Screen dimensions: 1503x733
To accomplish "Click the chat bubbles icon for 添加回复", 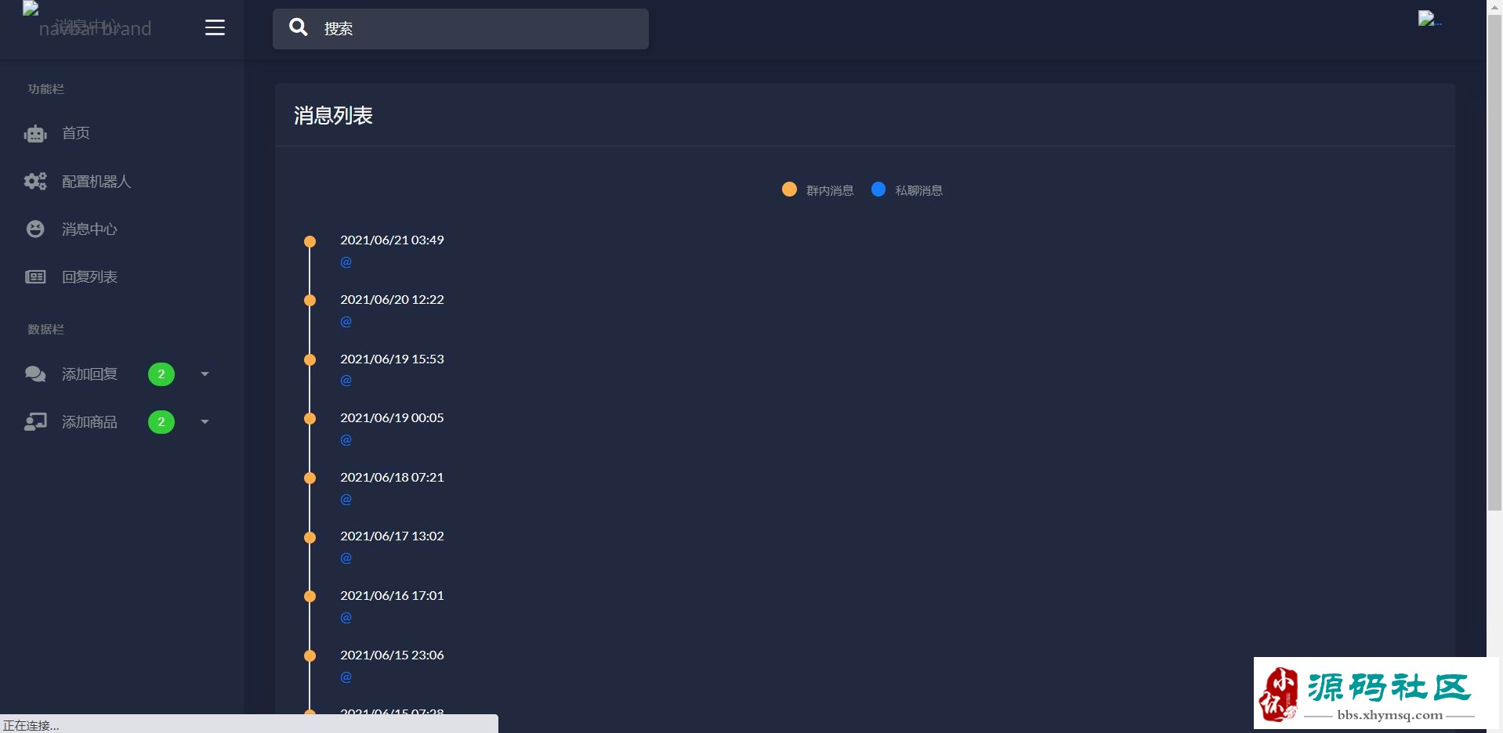I will coord(35,374).
